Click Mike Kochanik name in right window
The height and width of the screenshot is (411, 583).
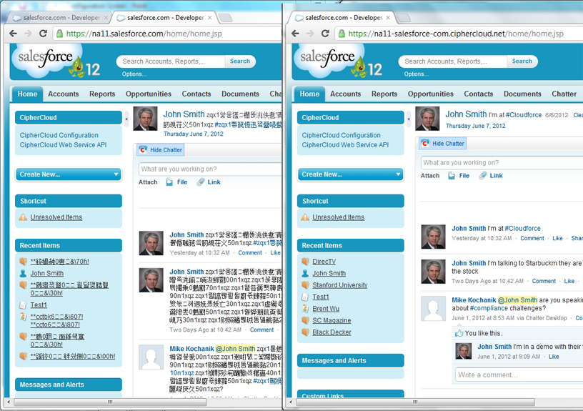point(474,299)
